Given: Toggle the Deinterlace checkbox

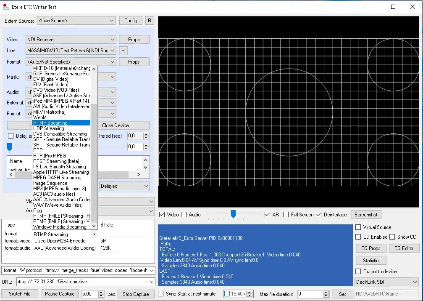Looking at the screenshot, I should (319, 215).
